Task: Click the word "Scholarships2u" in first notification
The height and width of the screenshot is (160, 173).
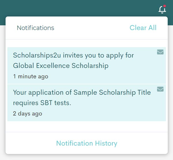Action: [37, 55]
